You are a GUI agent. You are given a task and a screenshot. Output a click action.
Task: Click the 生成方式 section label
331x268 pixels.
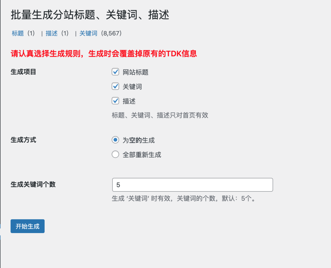23,140
